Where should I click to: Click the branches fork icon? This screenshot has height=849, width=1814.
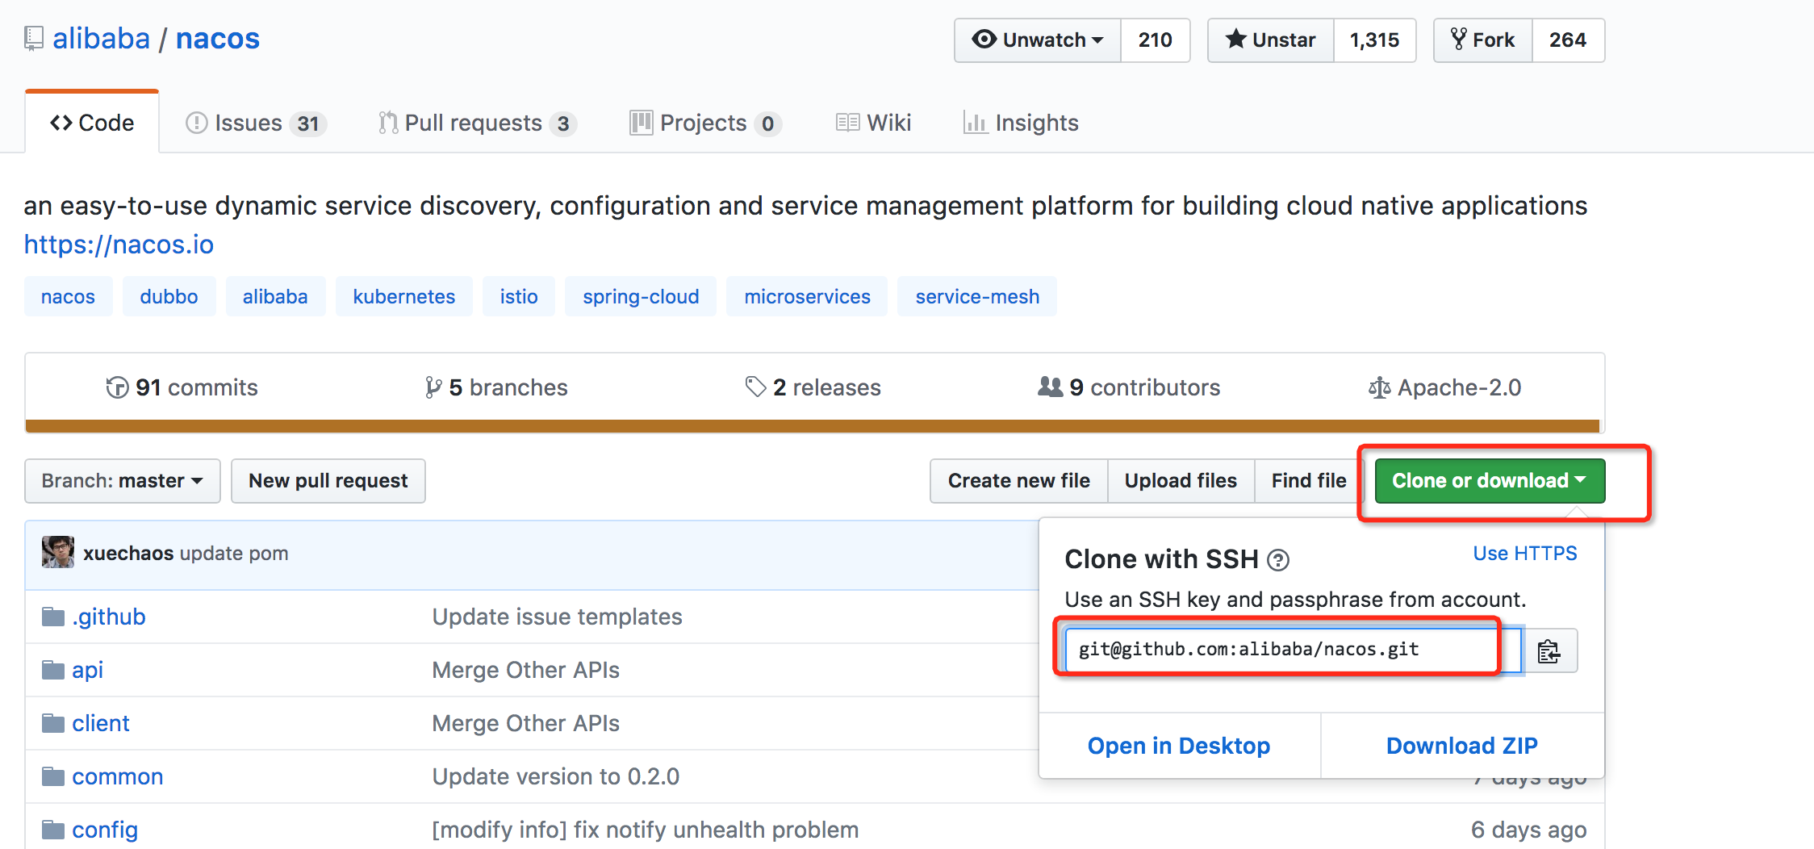[433, 387]
